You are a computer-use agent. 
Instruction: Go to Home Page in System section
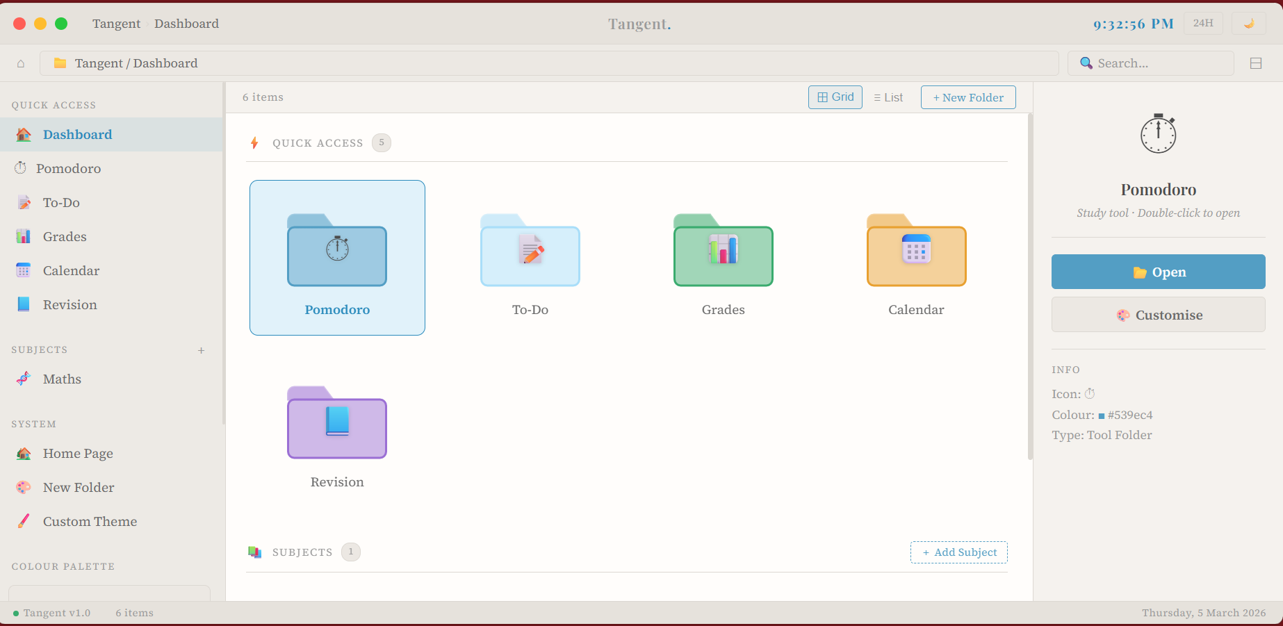[x=111, y=454]
